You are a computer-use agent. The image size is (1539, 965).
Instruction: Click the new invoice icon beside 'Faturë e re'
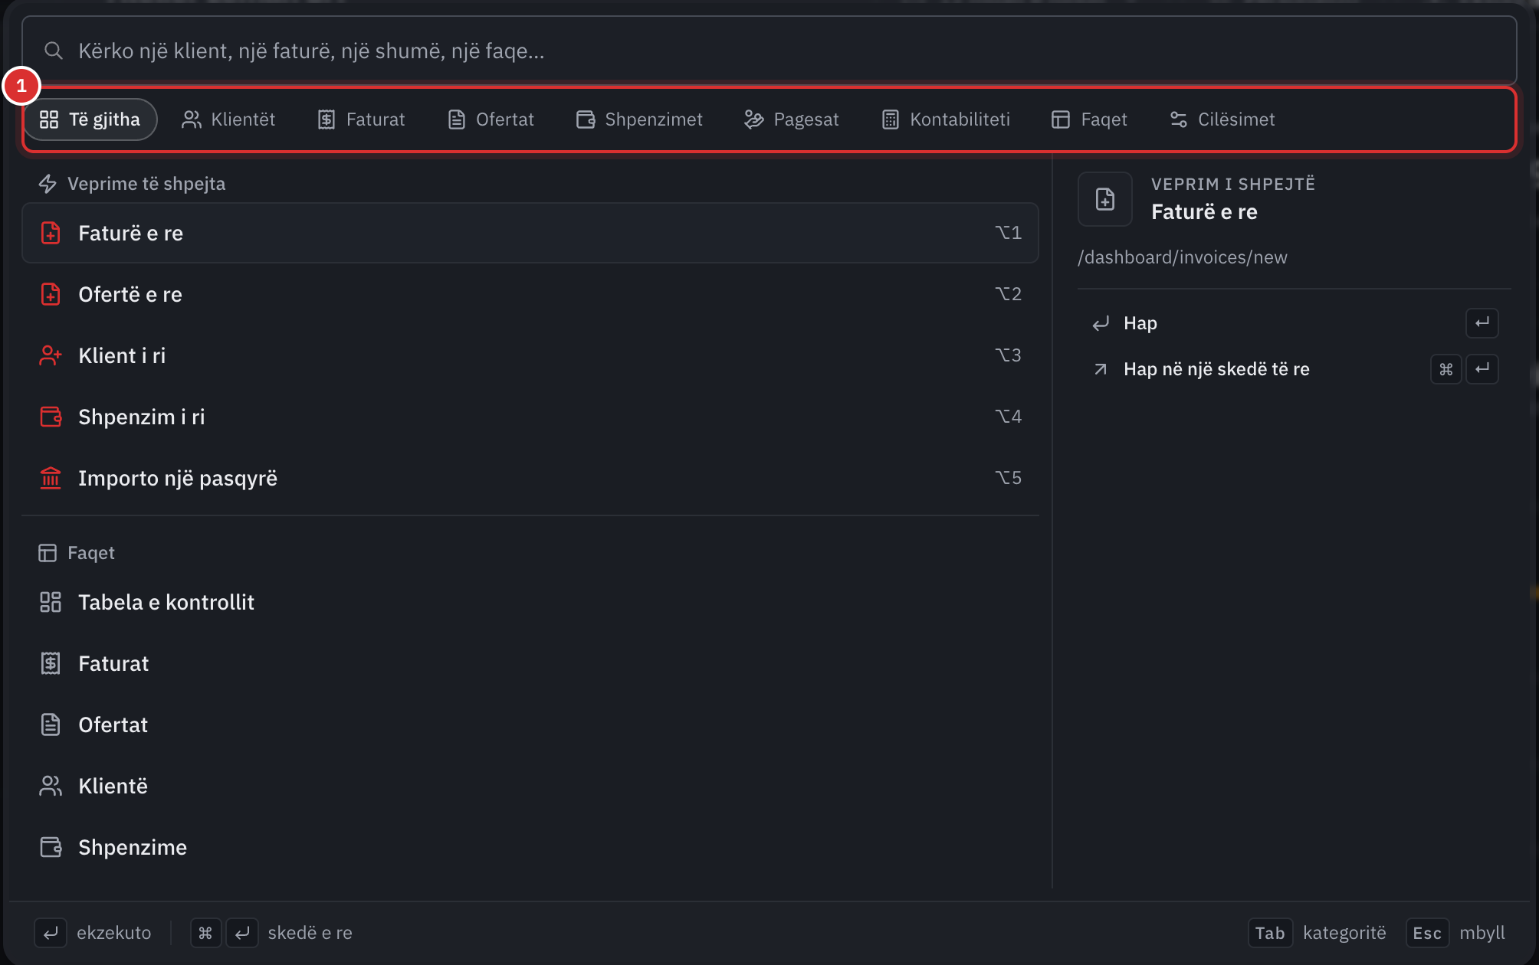coord(51,233)
